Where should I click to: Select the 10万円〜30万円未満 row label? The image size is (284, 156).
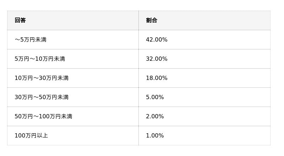pyautogui.click(x=42, y=78)
